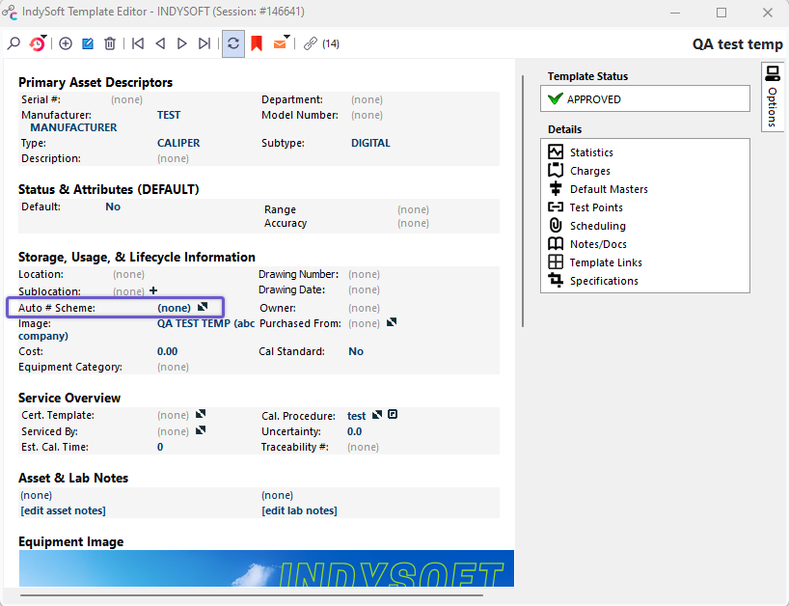Open the Options side tab
789x606 pixels.
point(773,96)
